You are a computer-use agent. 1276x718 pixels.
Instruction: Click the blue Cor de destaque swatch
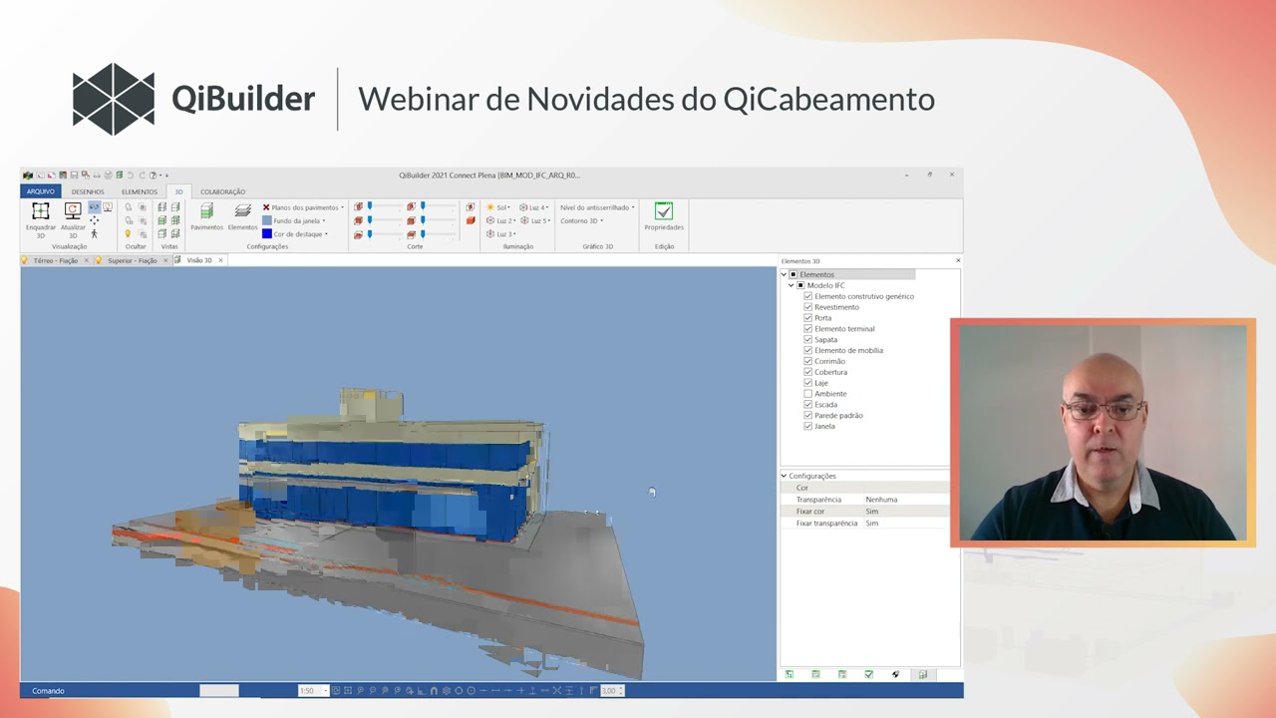click(x=266, y=233)
